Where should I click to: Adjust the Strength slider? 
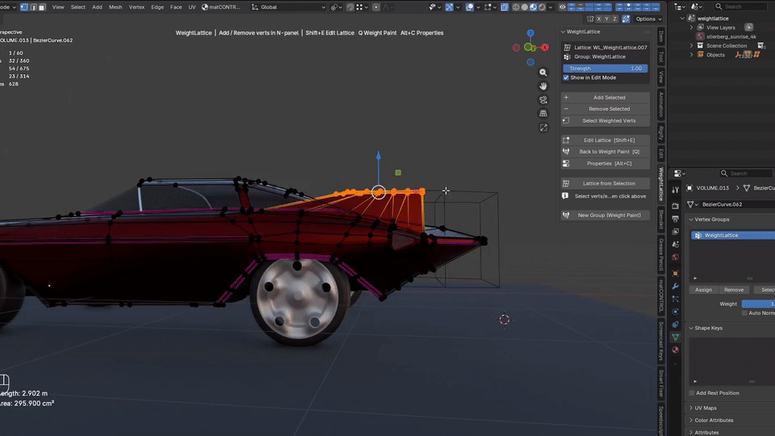click(x=605, y=68)
